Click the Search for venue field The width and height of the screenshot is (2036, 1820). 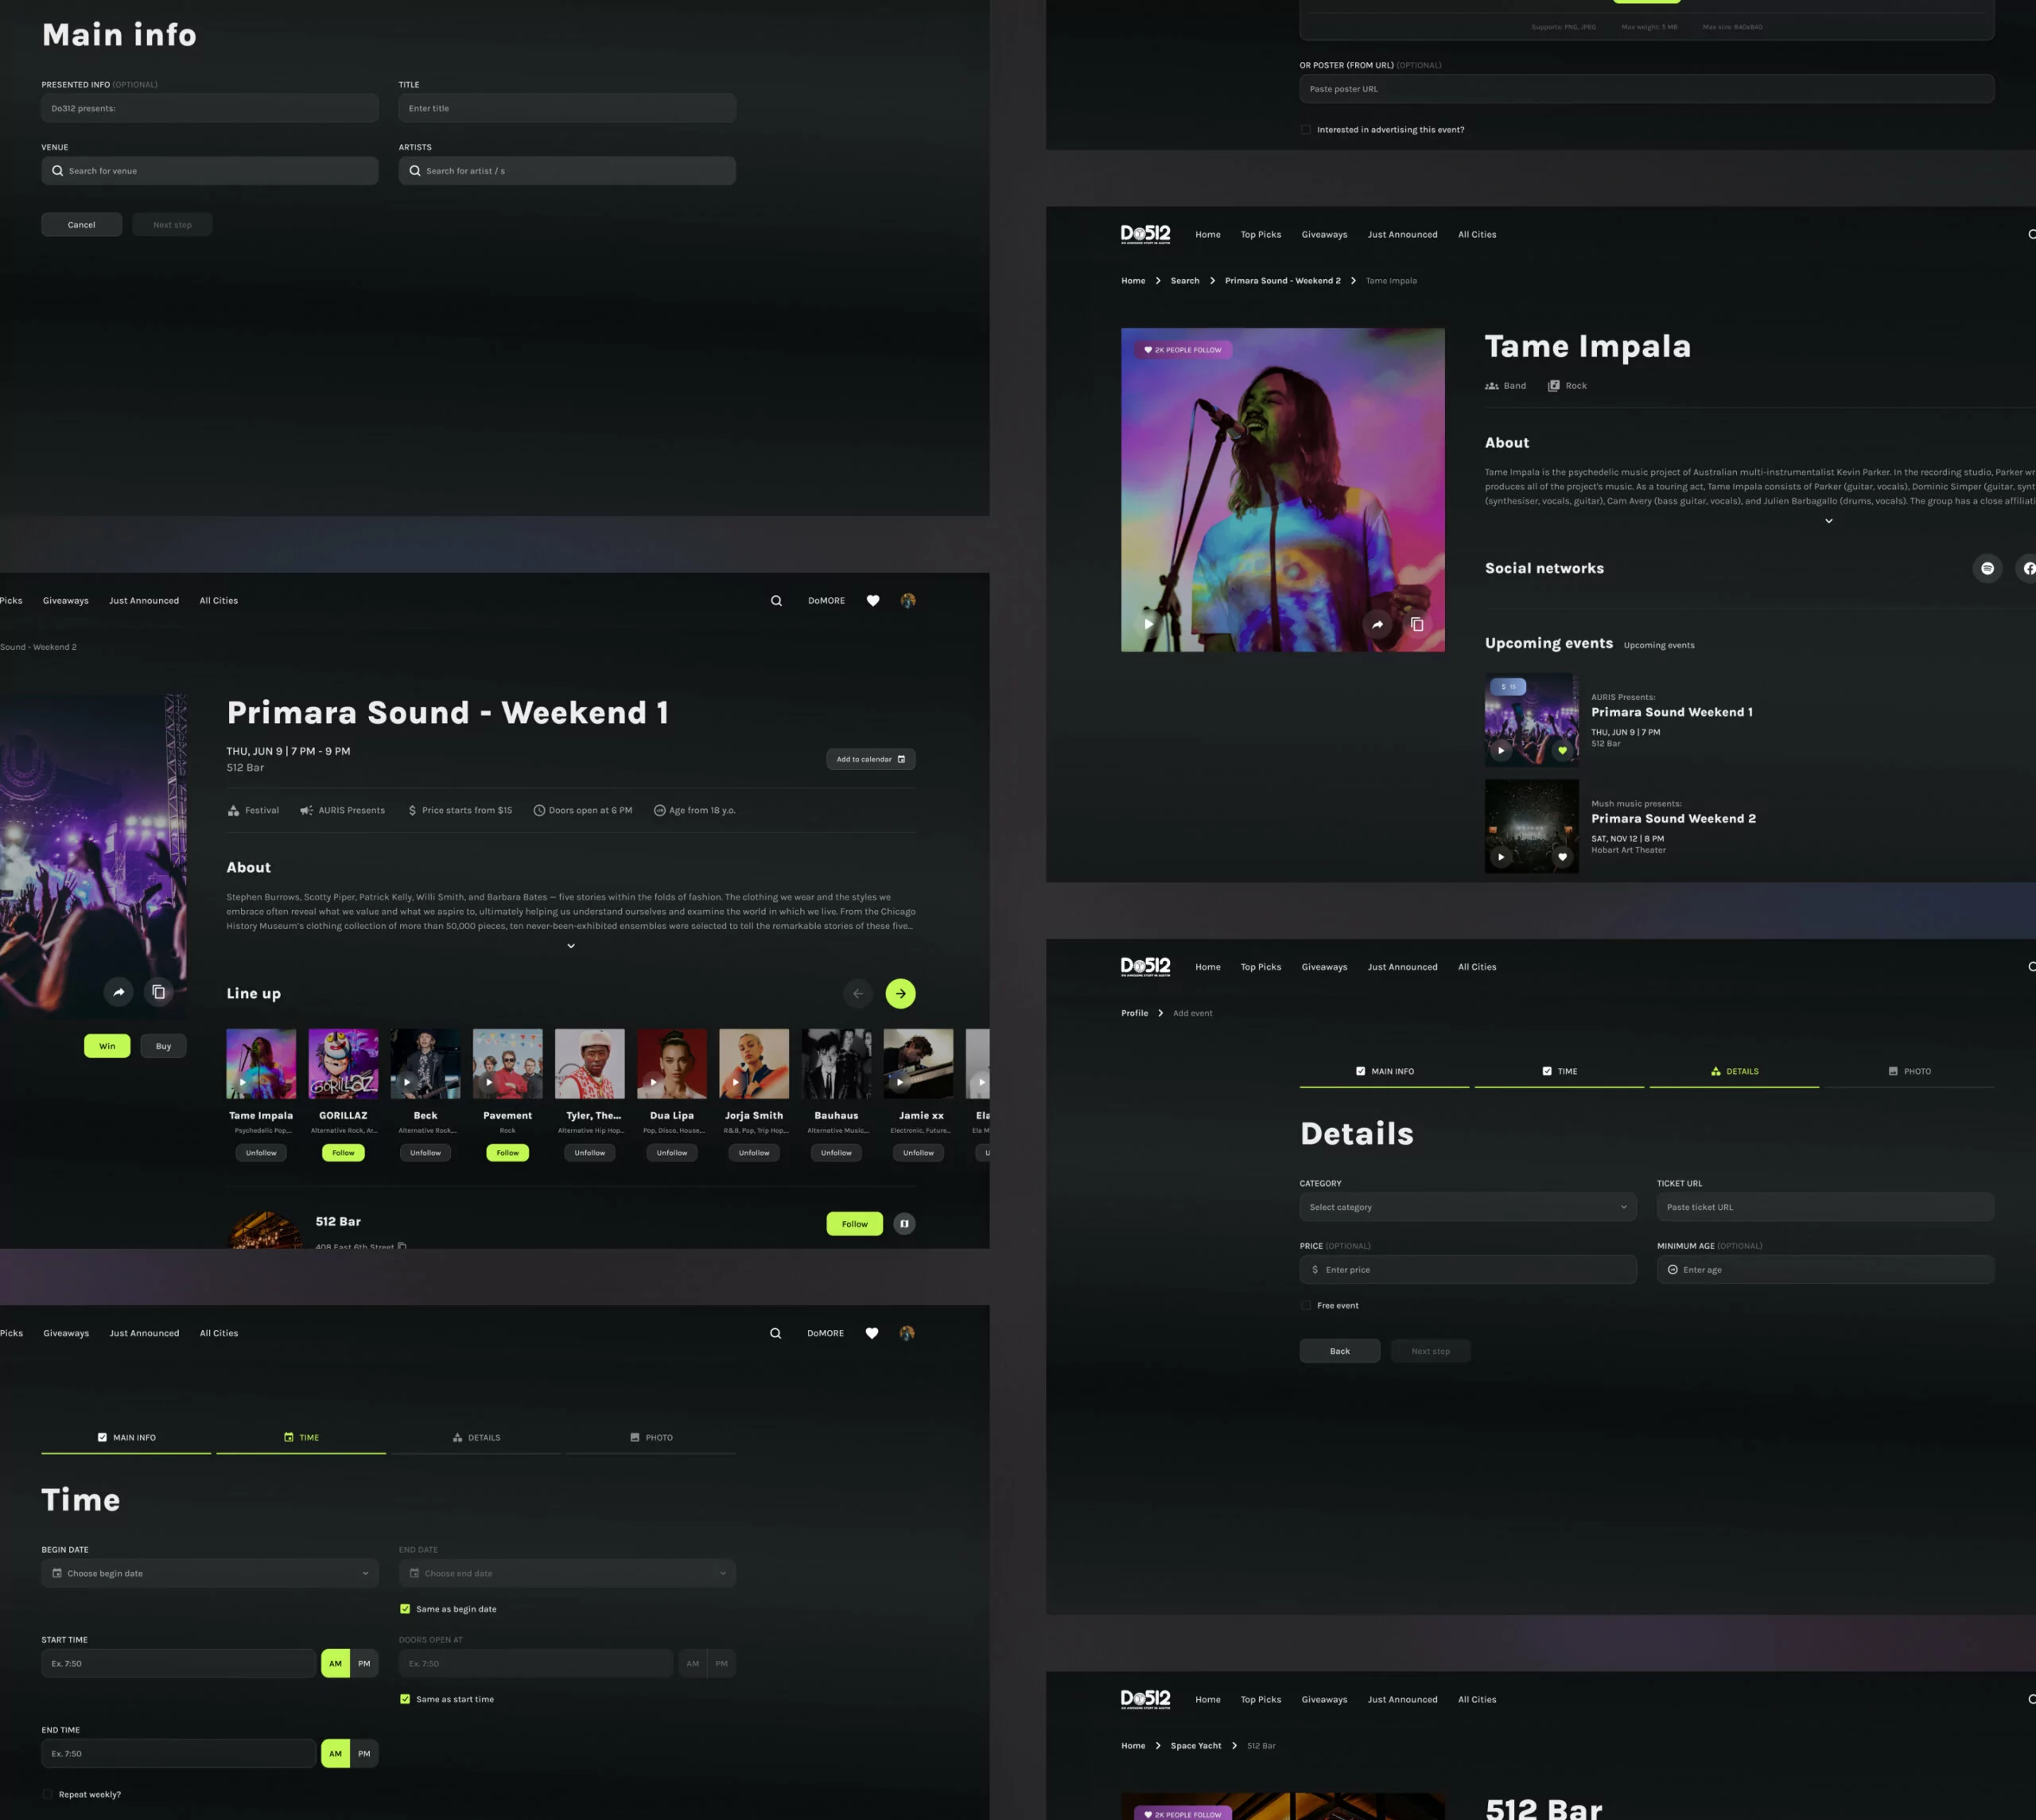(209, 171)
